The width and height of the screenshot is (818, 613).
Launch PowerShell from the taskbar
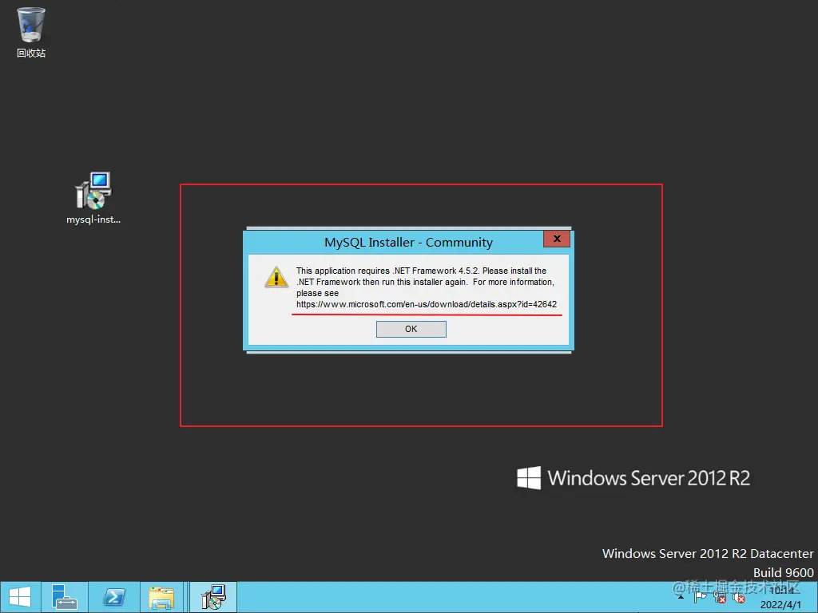[114, 597]
